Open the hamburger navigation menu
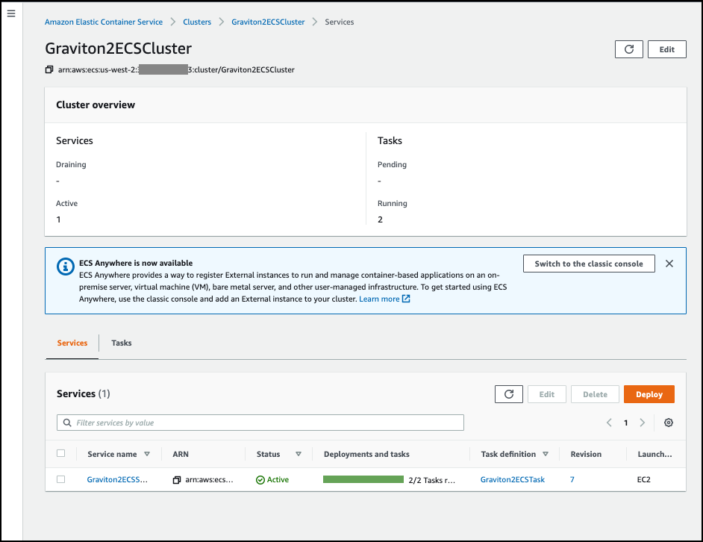703x542 pixels. [11, 13]
